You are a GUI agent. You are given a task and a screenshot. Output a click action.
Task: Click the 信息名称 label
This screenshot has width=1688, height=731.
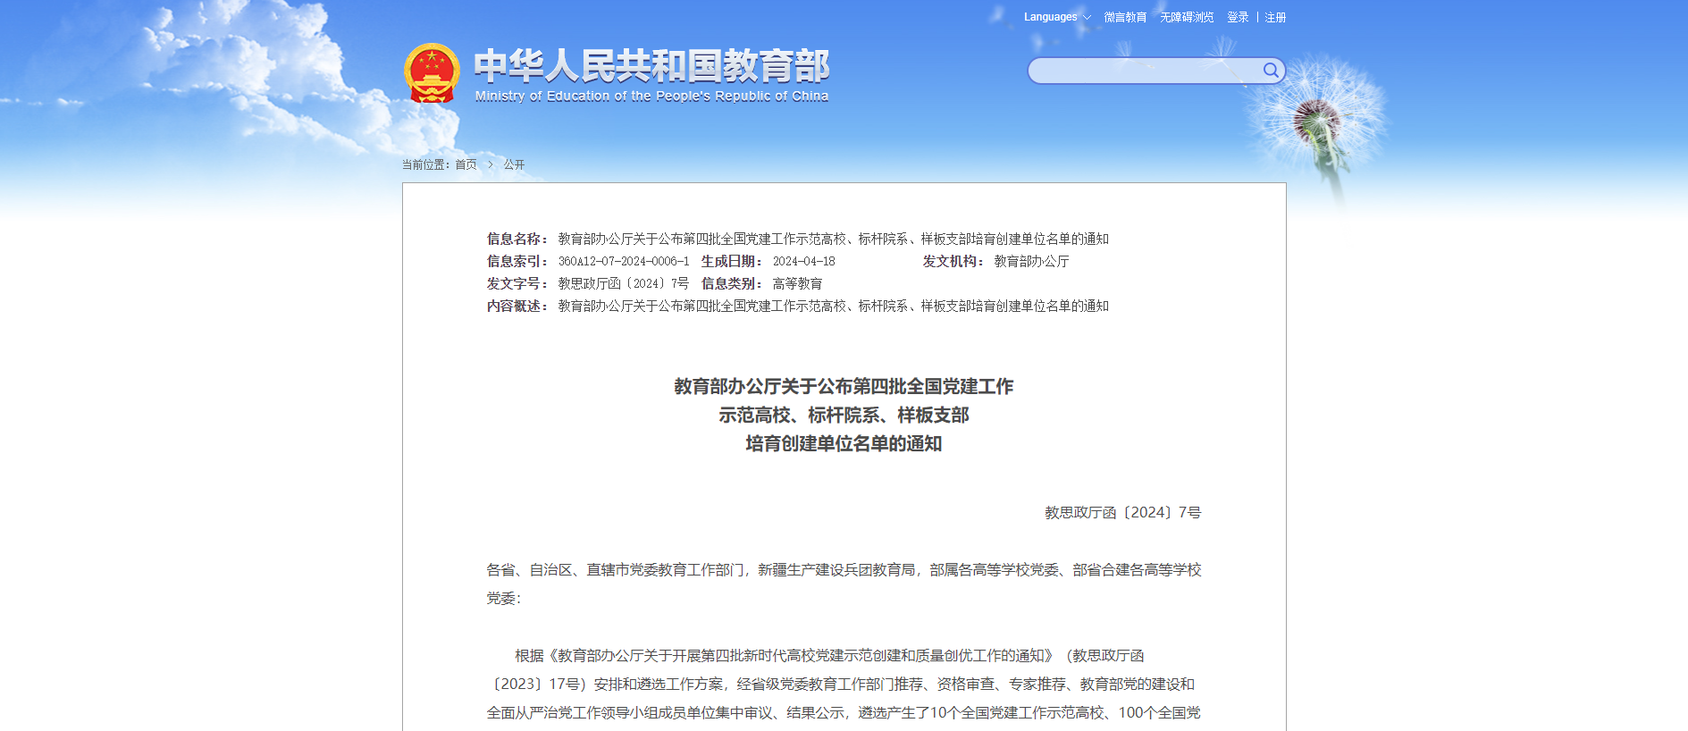517,239
